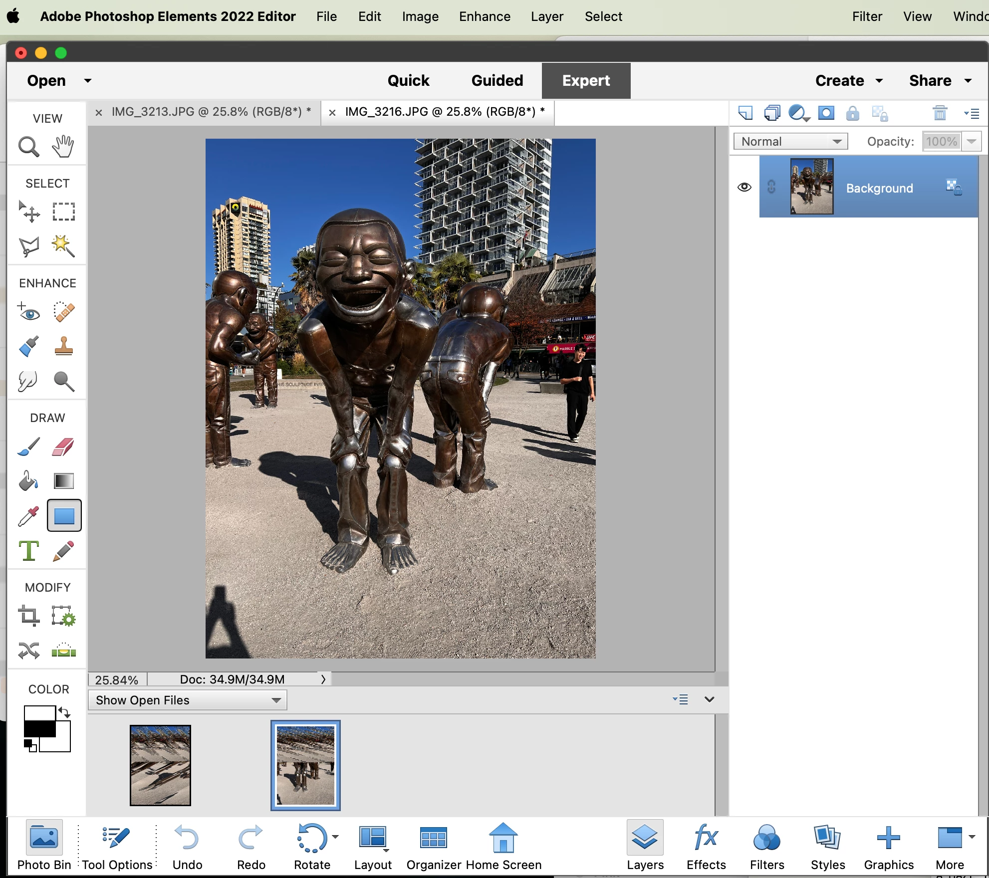Expand the Show Open Files dropdown
Screen dimensions: 989x878
[x=187, y=700]
